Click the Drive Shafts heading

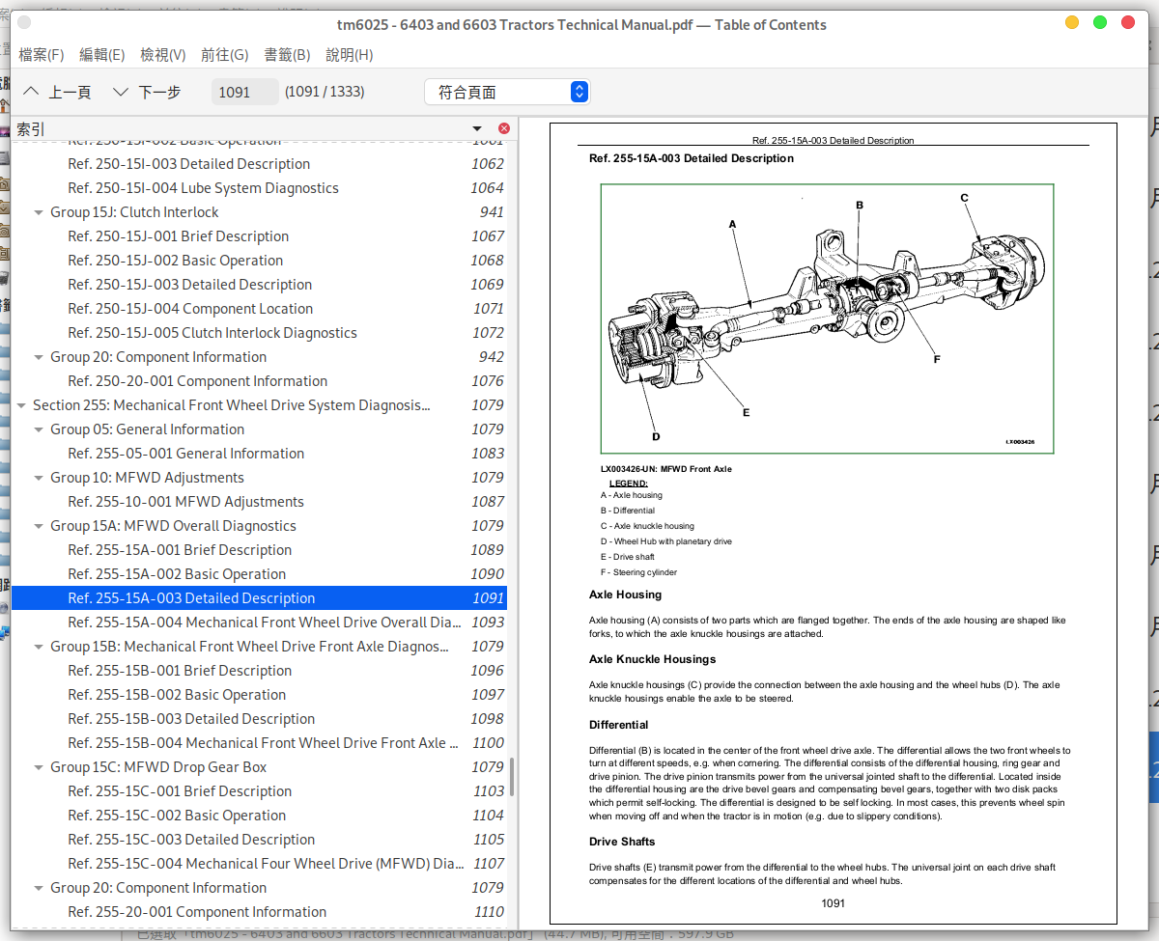click(x=622, y=842)
